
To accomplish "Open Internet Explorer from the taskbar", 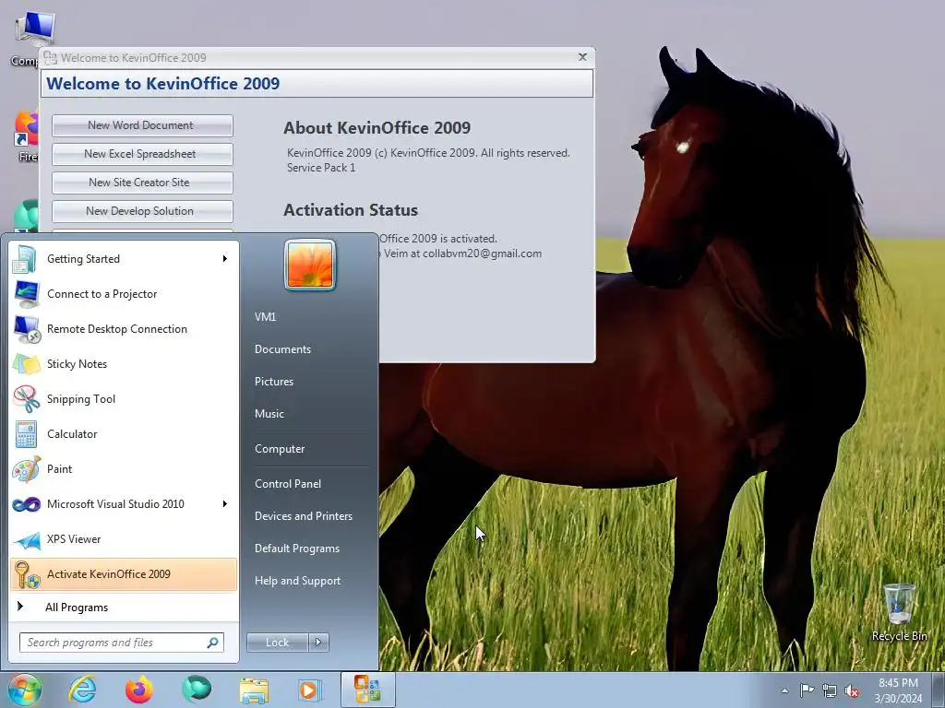I will 82,690.
